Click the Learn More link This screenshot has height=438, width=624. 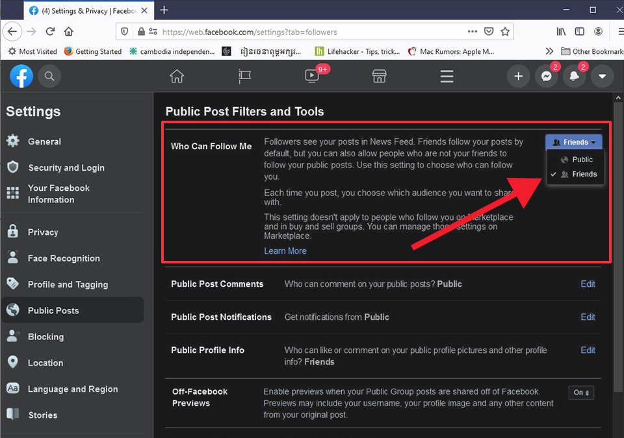pyautogui.click(x=285, y=251)
